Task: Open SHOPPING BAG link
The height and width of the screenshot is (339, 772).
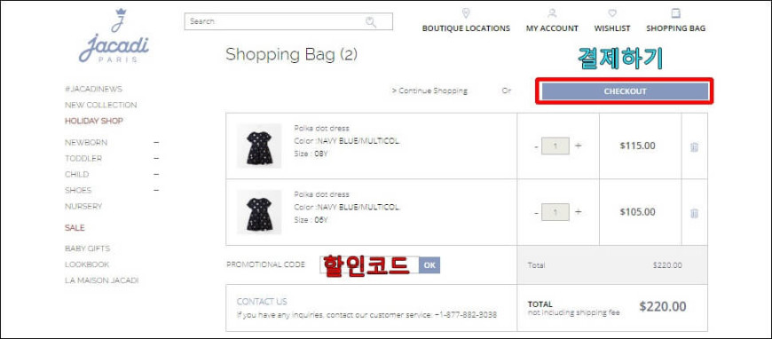Action: 675,28
